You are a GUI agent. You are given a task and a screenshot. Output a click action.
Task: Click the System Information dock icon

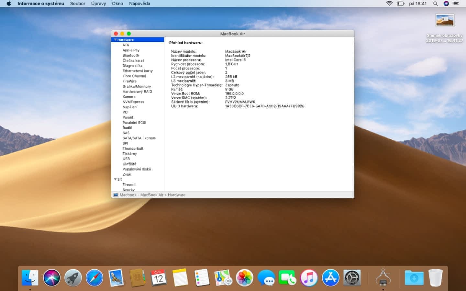[383, 278]
